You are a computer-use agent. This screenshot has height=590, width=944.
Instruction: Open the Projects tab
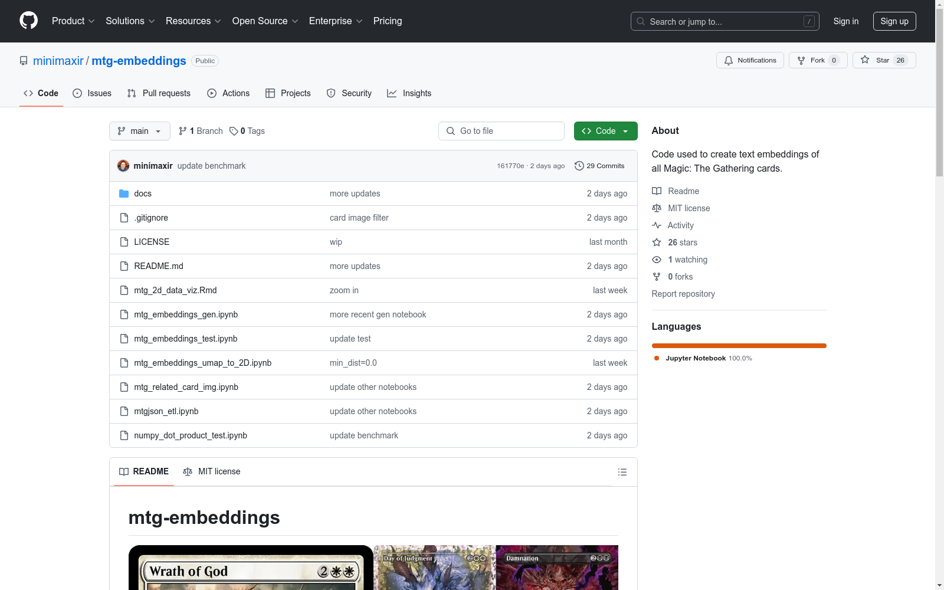click(288, 93)
